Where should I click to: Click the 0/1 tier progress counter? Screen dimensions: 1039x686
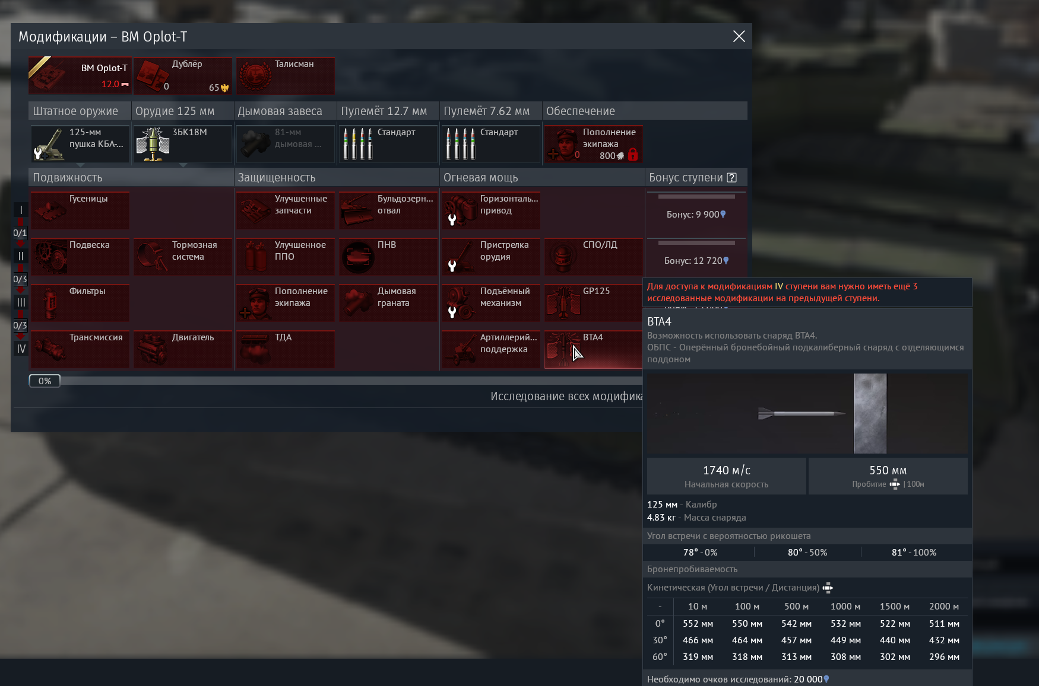(20, 233)
